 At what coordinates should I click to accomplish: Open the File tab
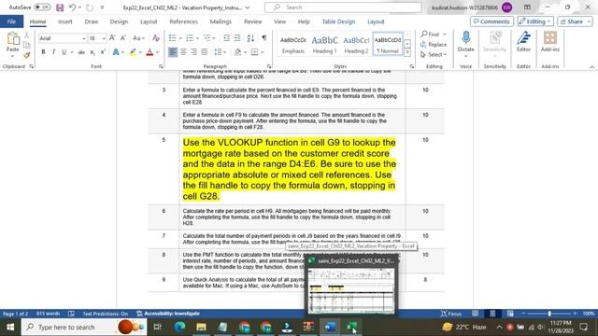11,21
